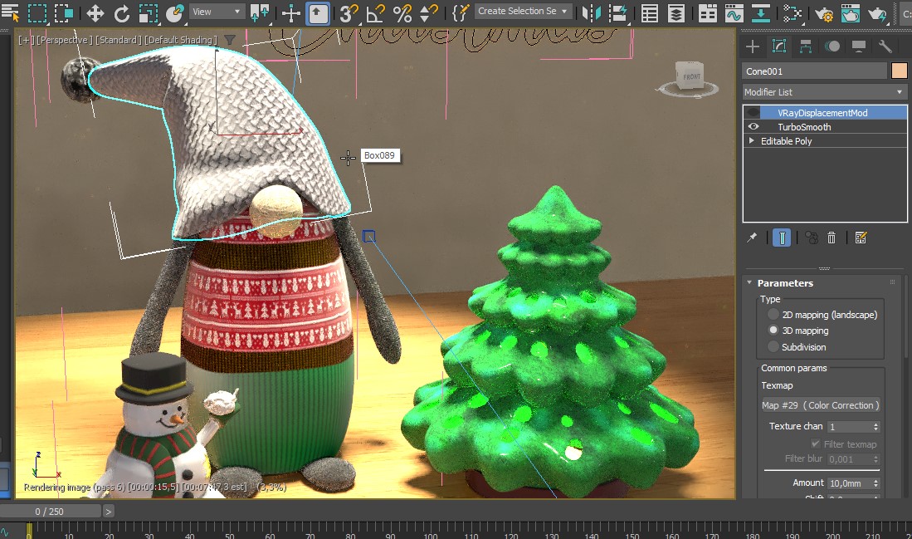
Task: Activate the Rotate tool
Action: [122, 12]
